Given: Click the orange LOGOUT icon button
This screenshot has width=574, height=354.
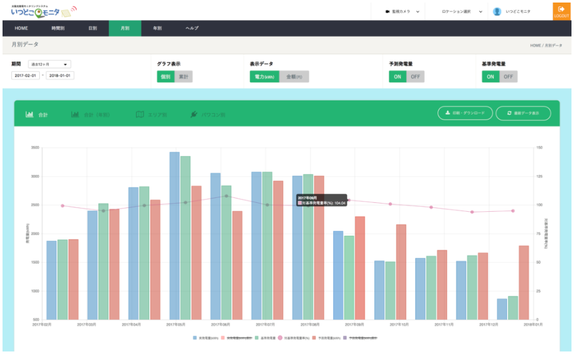Looking at the screenshot, I should [x=561, y=11].
